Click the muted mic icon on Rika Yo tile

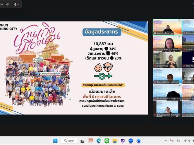[x=184, y=66]
